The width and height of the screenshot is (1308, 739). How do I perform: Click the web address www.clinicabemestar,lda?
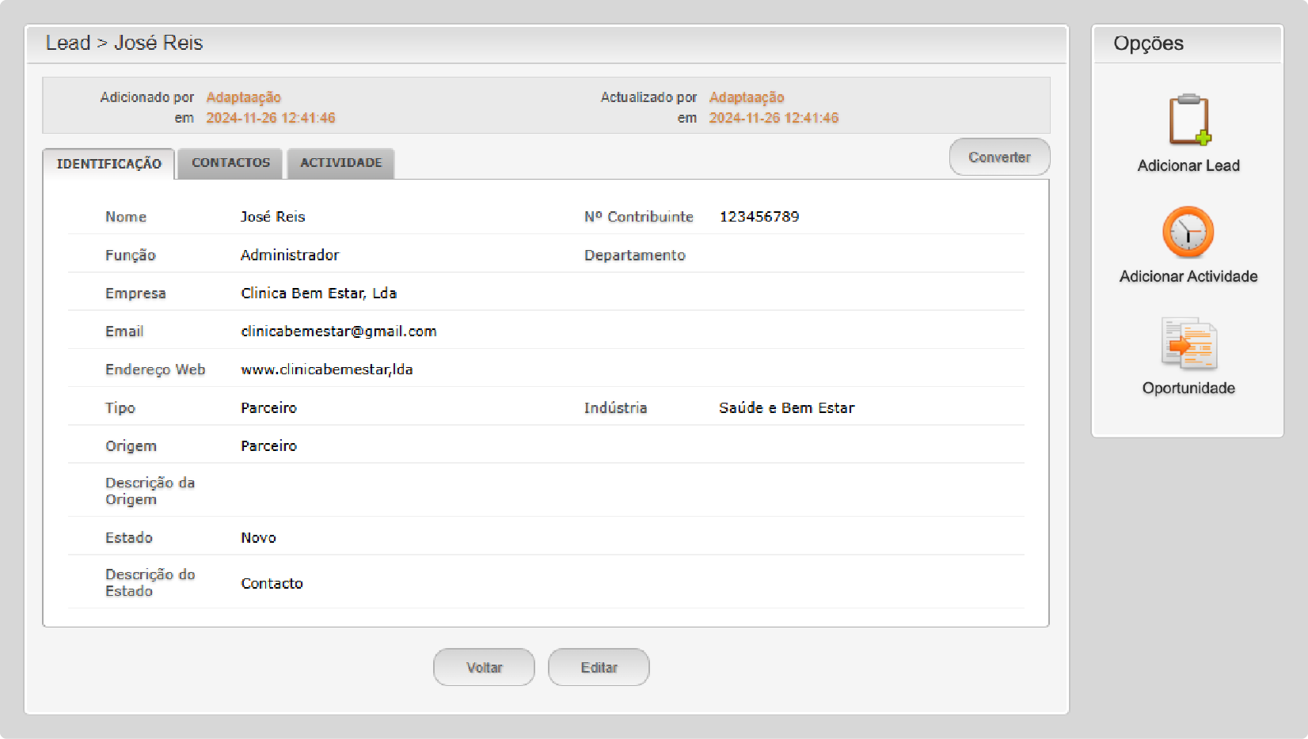tap(326, 369)
